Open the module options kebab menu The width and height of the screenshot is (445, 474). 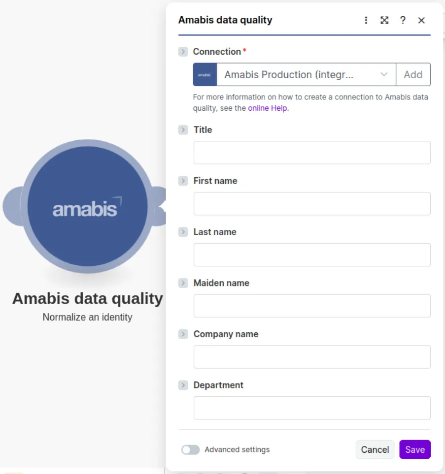point(366,20)
